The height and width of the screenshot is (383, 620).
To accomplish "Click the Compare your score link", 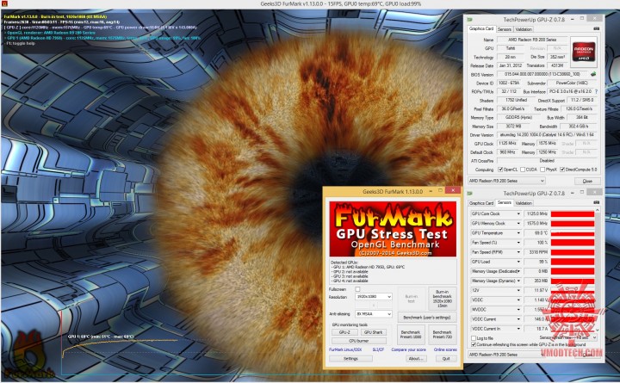I will tap(408, 349).
